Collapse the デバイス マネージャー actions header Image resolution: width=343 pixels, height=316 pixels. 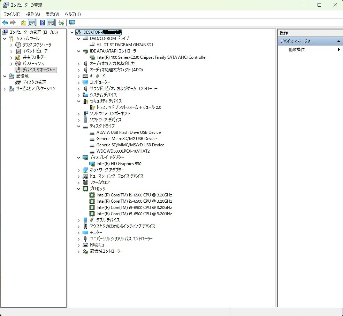(x=338, y=41)
